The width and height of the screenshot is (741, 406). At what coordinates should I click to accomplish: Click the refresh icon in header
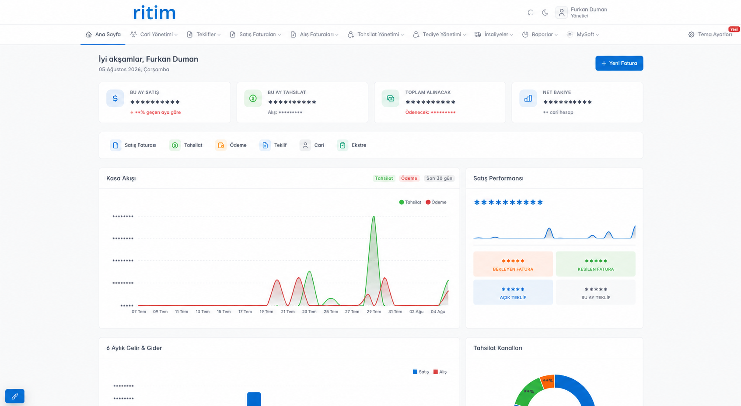[x=530, y=13]
